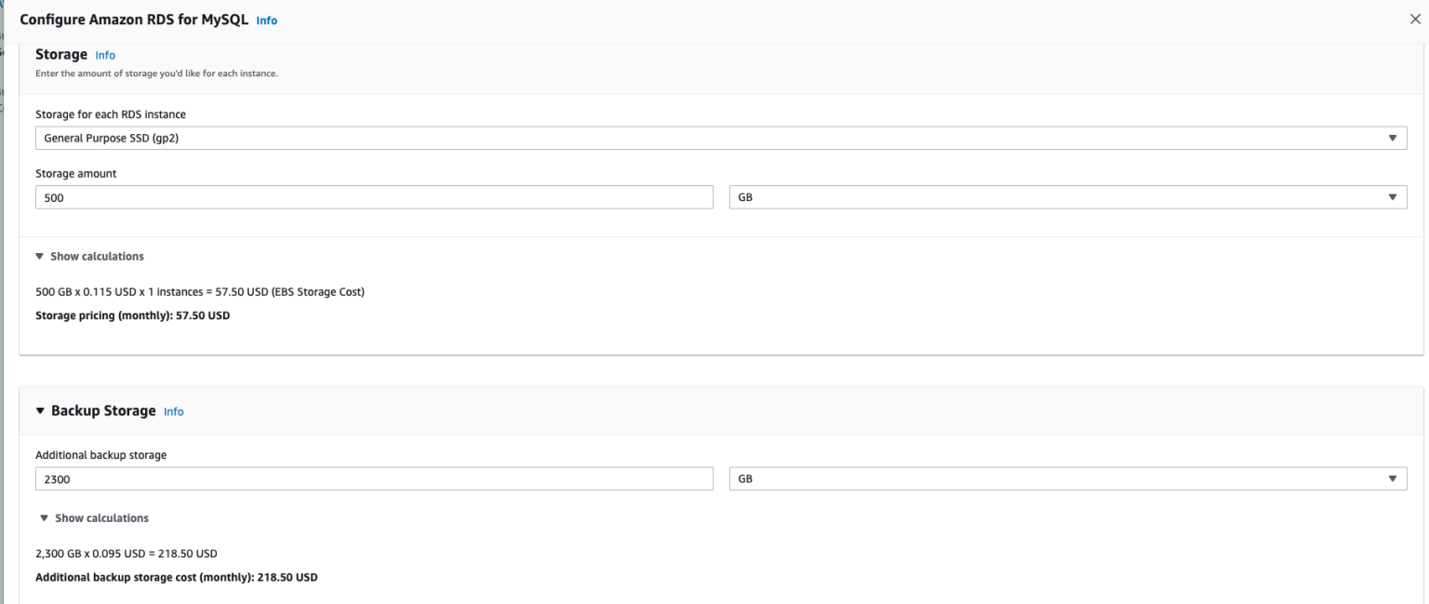
Task: Click the storage amount field showing 500
Action: (x=372, y=196)
